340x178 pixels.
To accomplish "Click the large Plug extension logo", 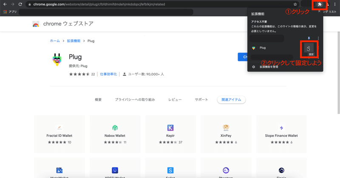I will [x=57, y=59].
